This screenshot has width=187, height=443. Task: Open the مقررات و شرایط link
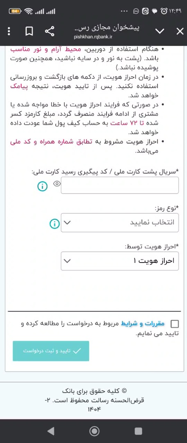(x=143, y=324)
